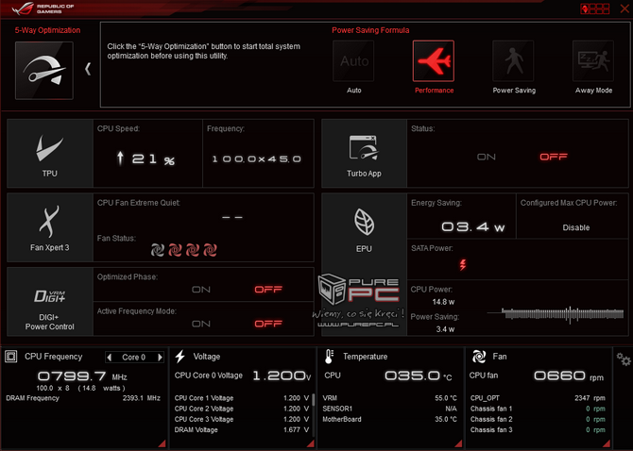Click the CPU Speed 21% value
Viewport: 633px width, 451px height.
point(145,159)
